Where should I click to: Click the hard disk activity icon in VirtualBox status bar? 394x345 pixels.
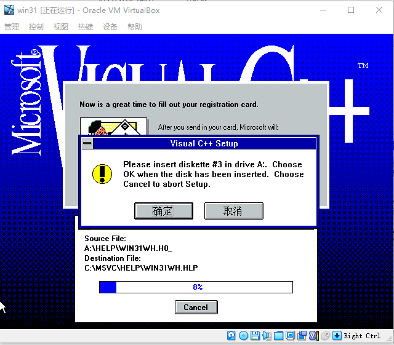[231, 335]
